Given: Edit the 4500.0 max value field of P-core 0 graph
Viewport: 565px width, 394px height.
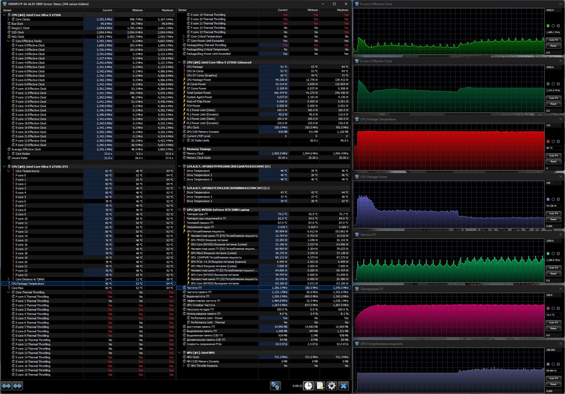Looking at the screenshot, I should [x=553, y=10].
